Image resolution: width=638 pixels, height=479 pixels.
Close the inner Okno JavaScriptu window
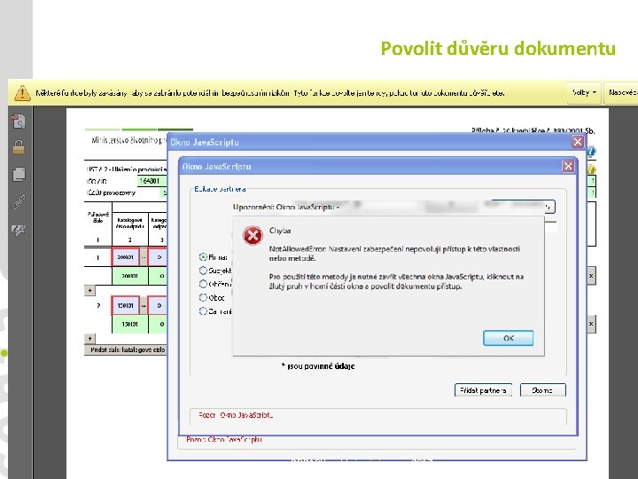[568, 166]
